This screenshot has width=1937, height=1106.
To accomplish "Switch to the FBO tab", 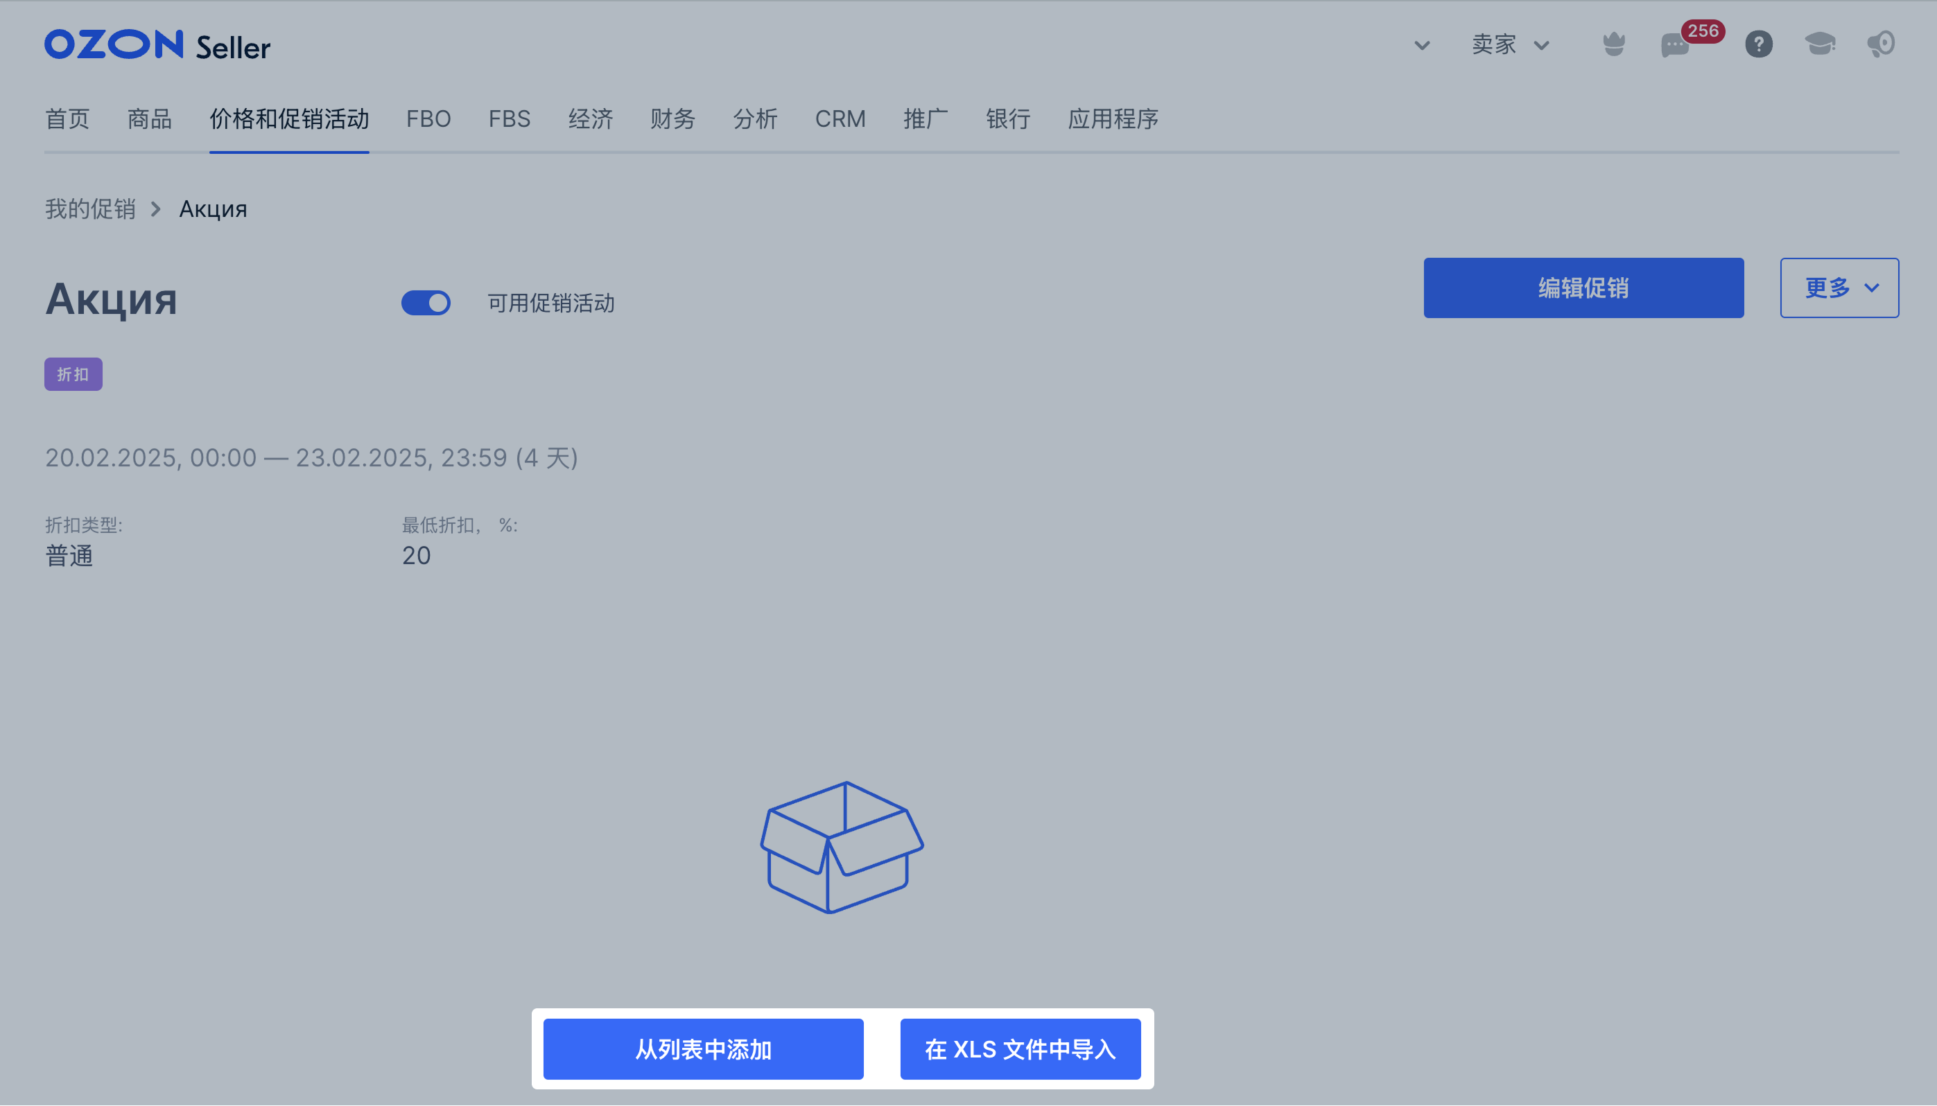I will (428, 119).
